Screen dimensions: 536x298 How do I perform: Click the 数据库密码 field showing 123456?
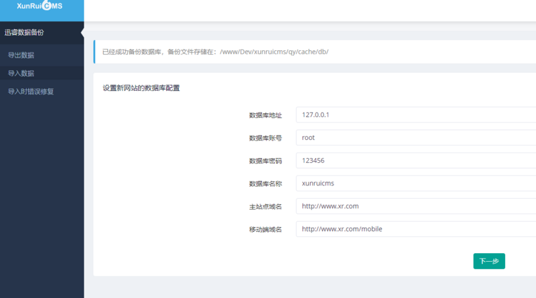[x=415, y=161]
